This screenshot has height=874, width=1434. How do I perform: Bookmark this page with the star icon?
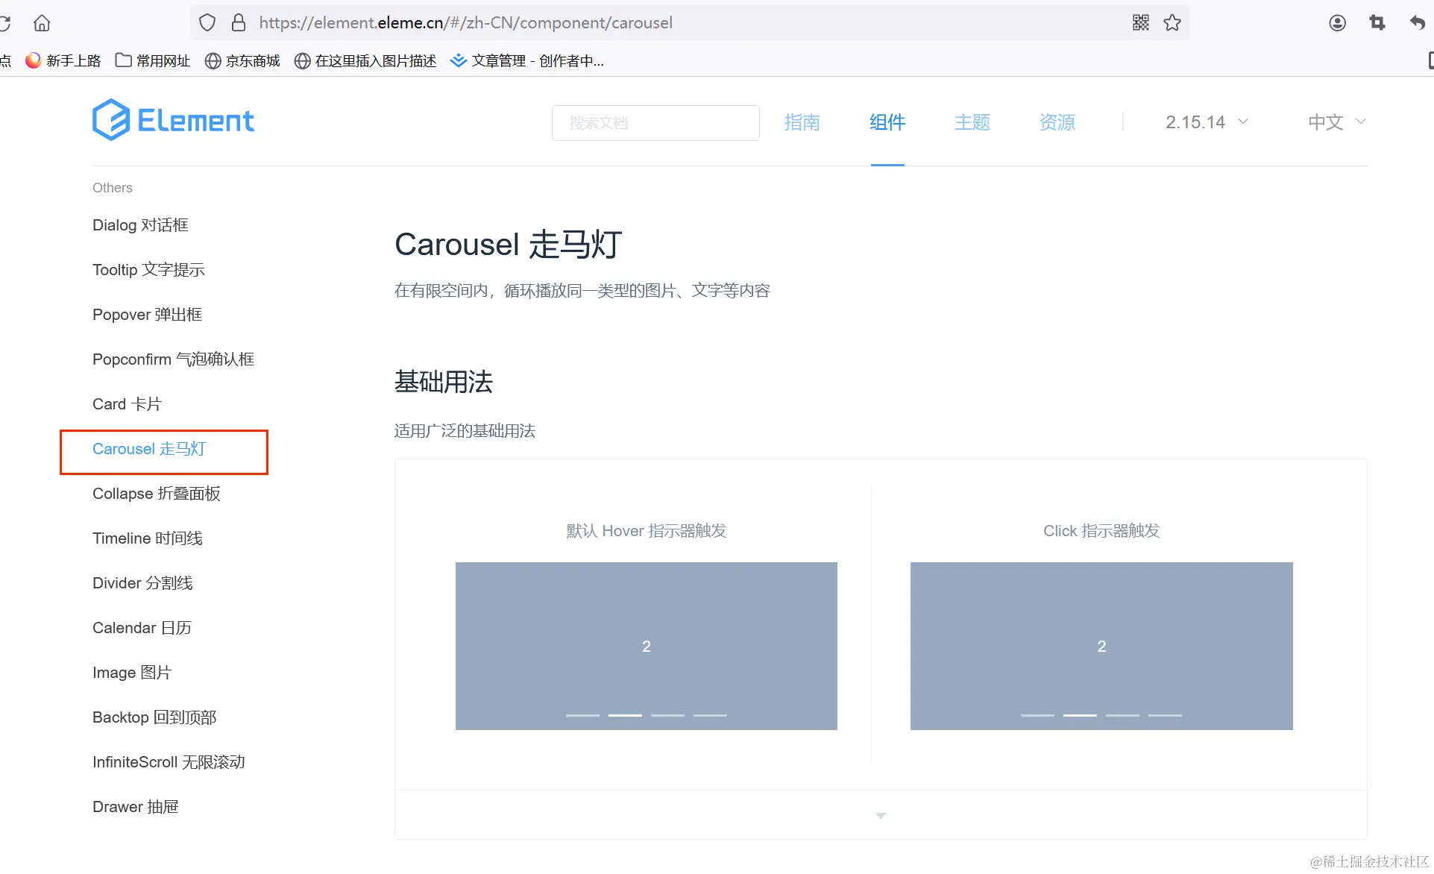(x=1172, y=22)
